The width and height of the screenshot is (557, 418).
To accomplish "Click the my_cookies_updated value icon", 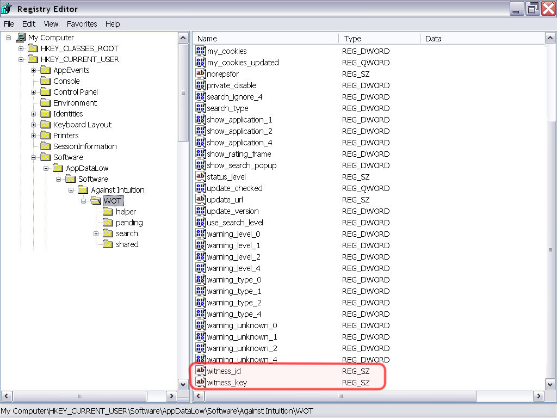I will [200, 62].
